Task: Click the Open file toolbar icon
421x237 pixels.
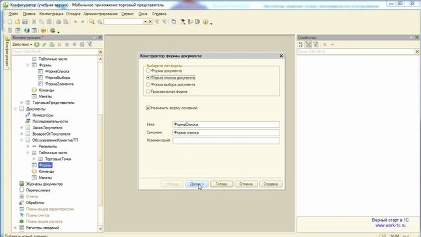Action: point(17,22)
